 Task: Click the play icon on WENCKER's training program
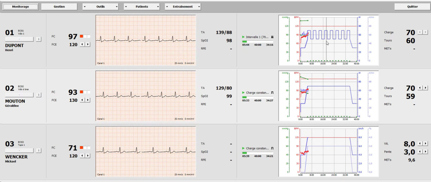point(243,148)
